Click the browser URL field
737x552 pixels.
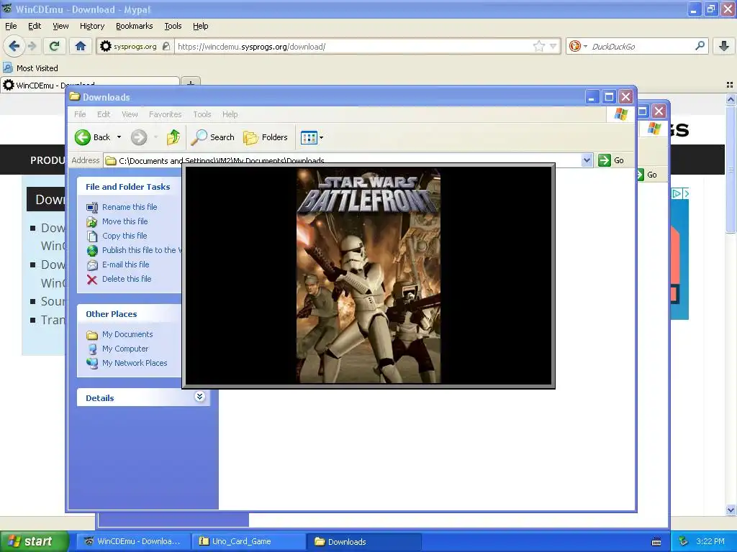(353, 46)
